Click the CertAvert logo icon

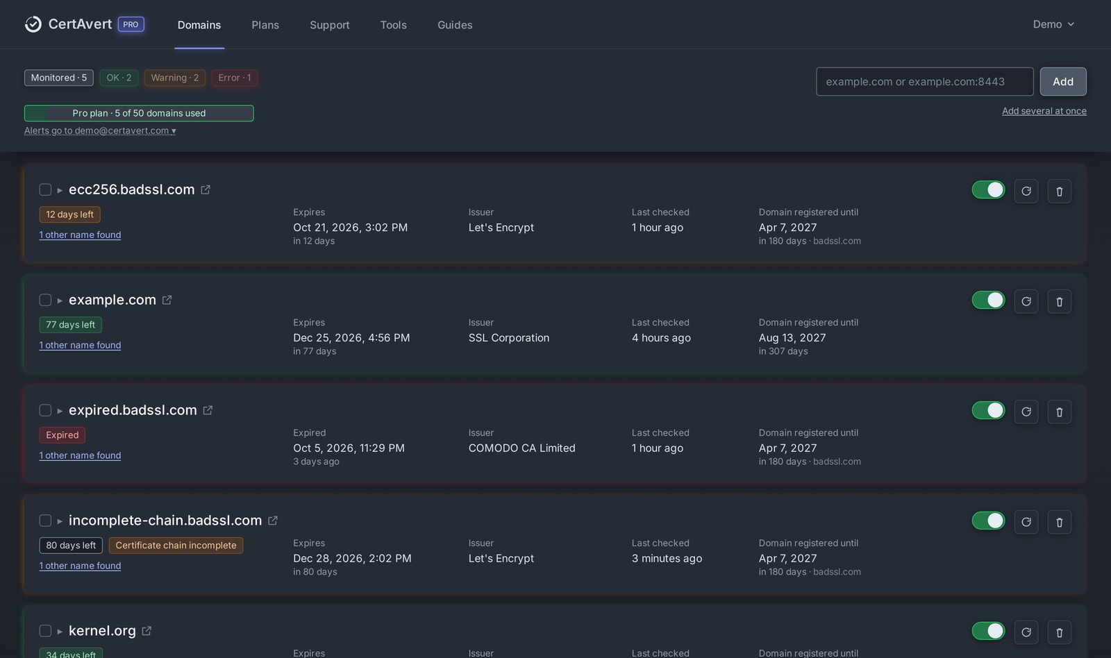(x=33, y=24)
